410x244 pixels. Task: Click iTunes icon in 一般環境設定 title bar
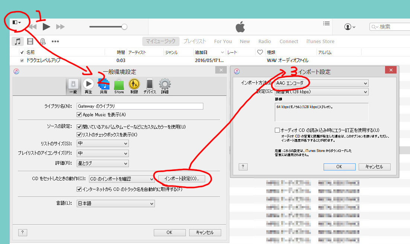(x=16, y=71)
